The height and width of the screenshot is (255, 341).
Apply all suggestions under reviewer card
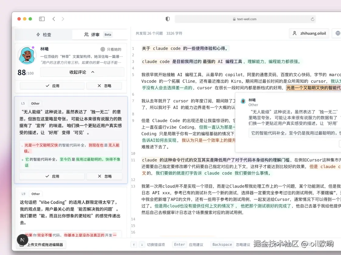click(x=52, y=86)
